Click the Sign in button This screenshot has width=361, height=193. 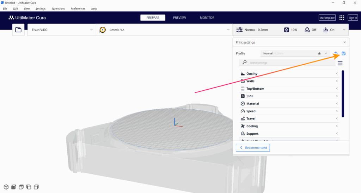(353, 18)
